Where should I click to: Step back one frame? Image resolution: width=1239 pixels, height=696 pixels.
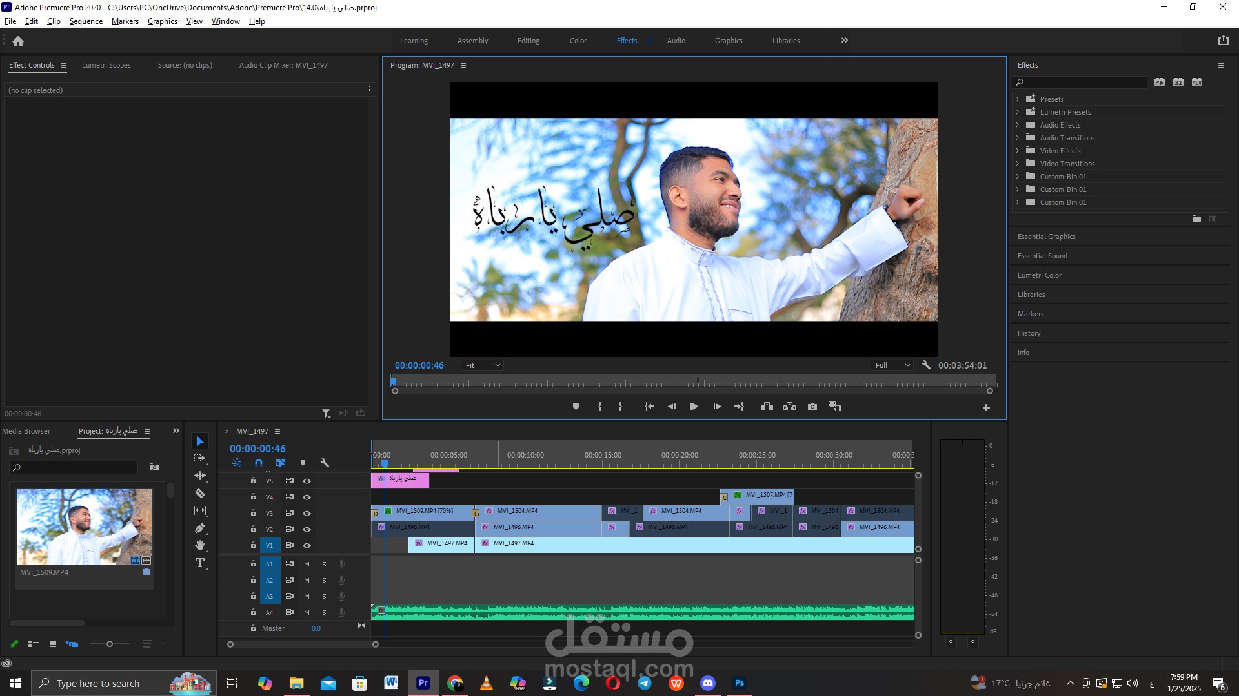[672, 407]
